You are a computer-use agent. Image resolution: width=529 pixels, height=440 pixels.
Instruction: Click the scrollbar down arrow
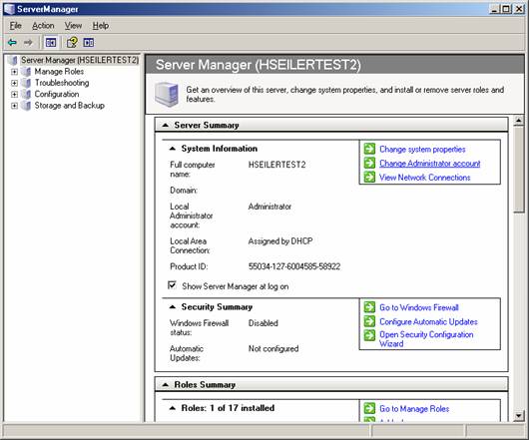519,416
